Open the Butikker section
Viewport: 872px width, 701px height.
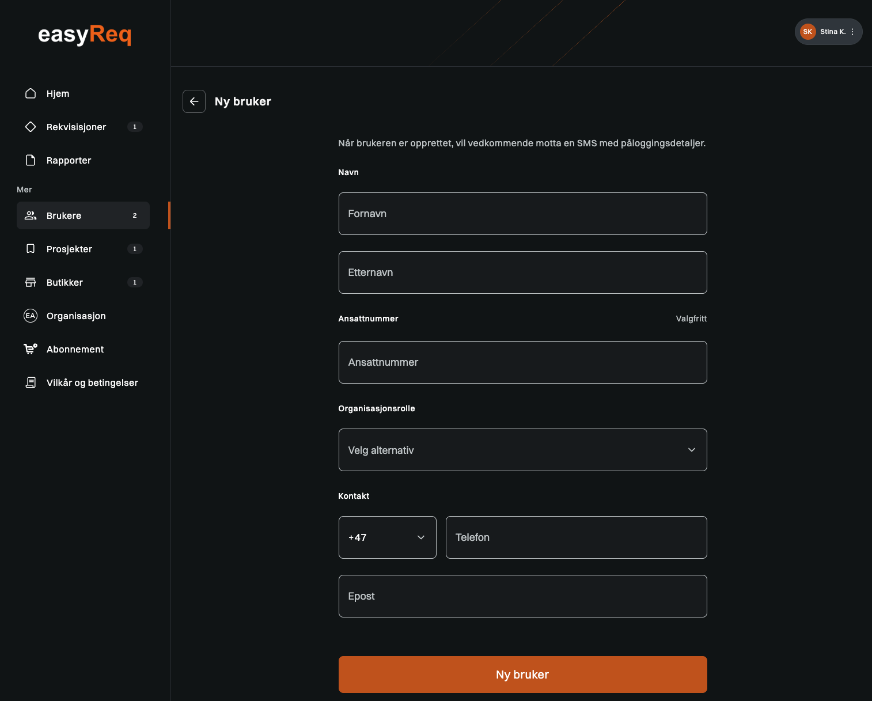(x=83, y=282)
